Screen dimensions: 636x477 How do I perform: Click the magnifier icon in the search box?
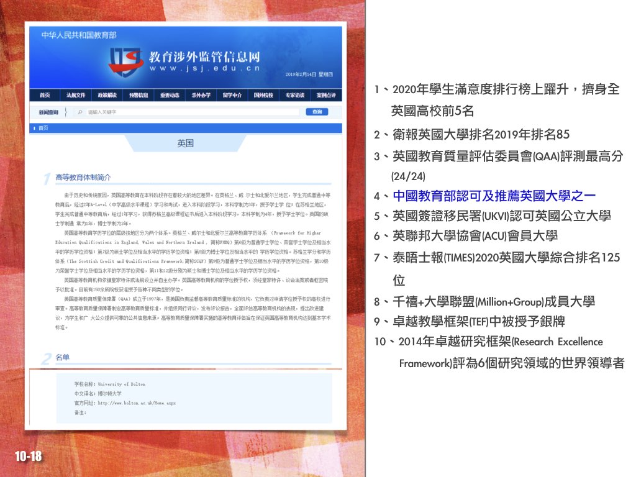tap(80, 112)
